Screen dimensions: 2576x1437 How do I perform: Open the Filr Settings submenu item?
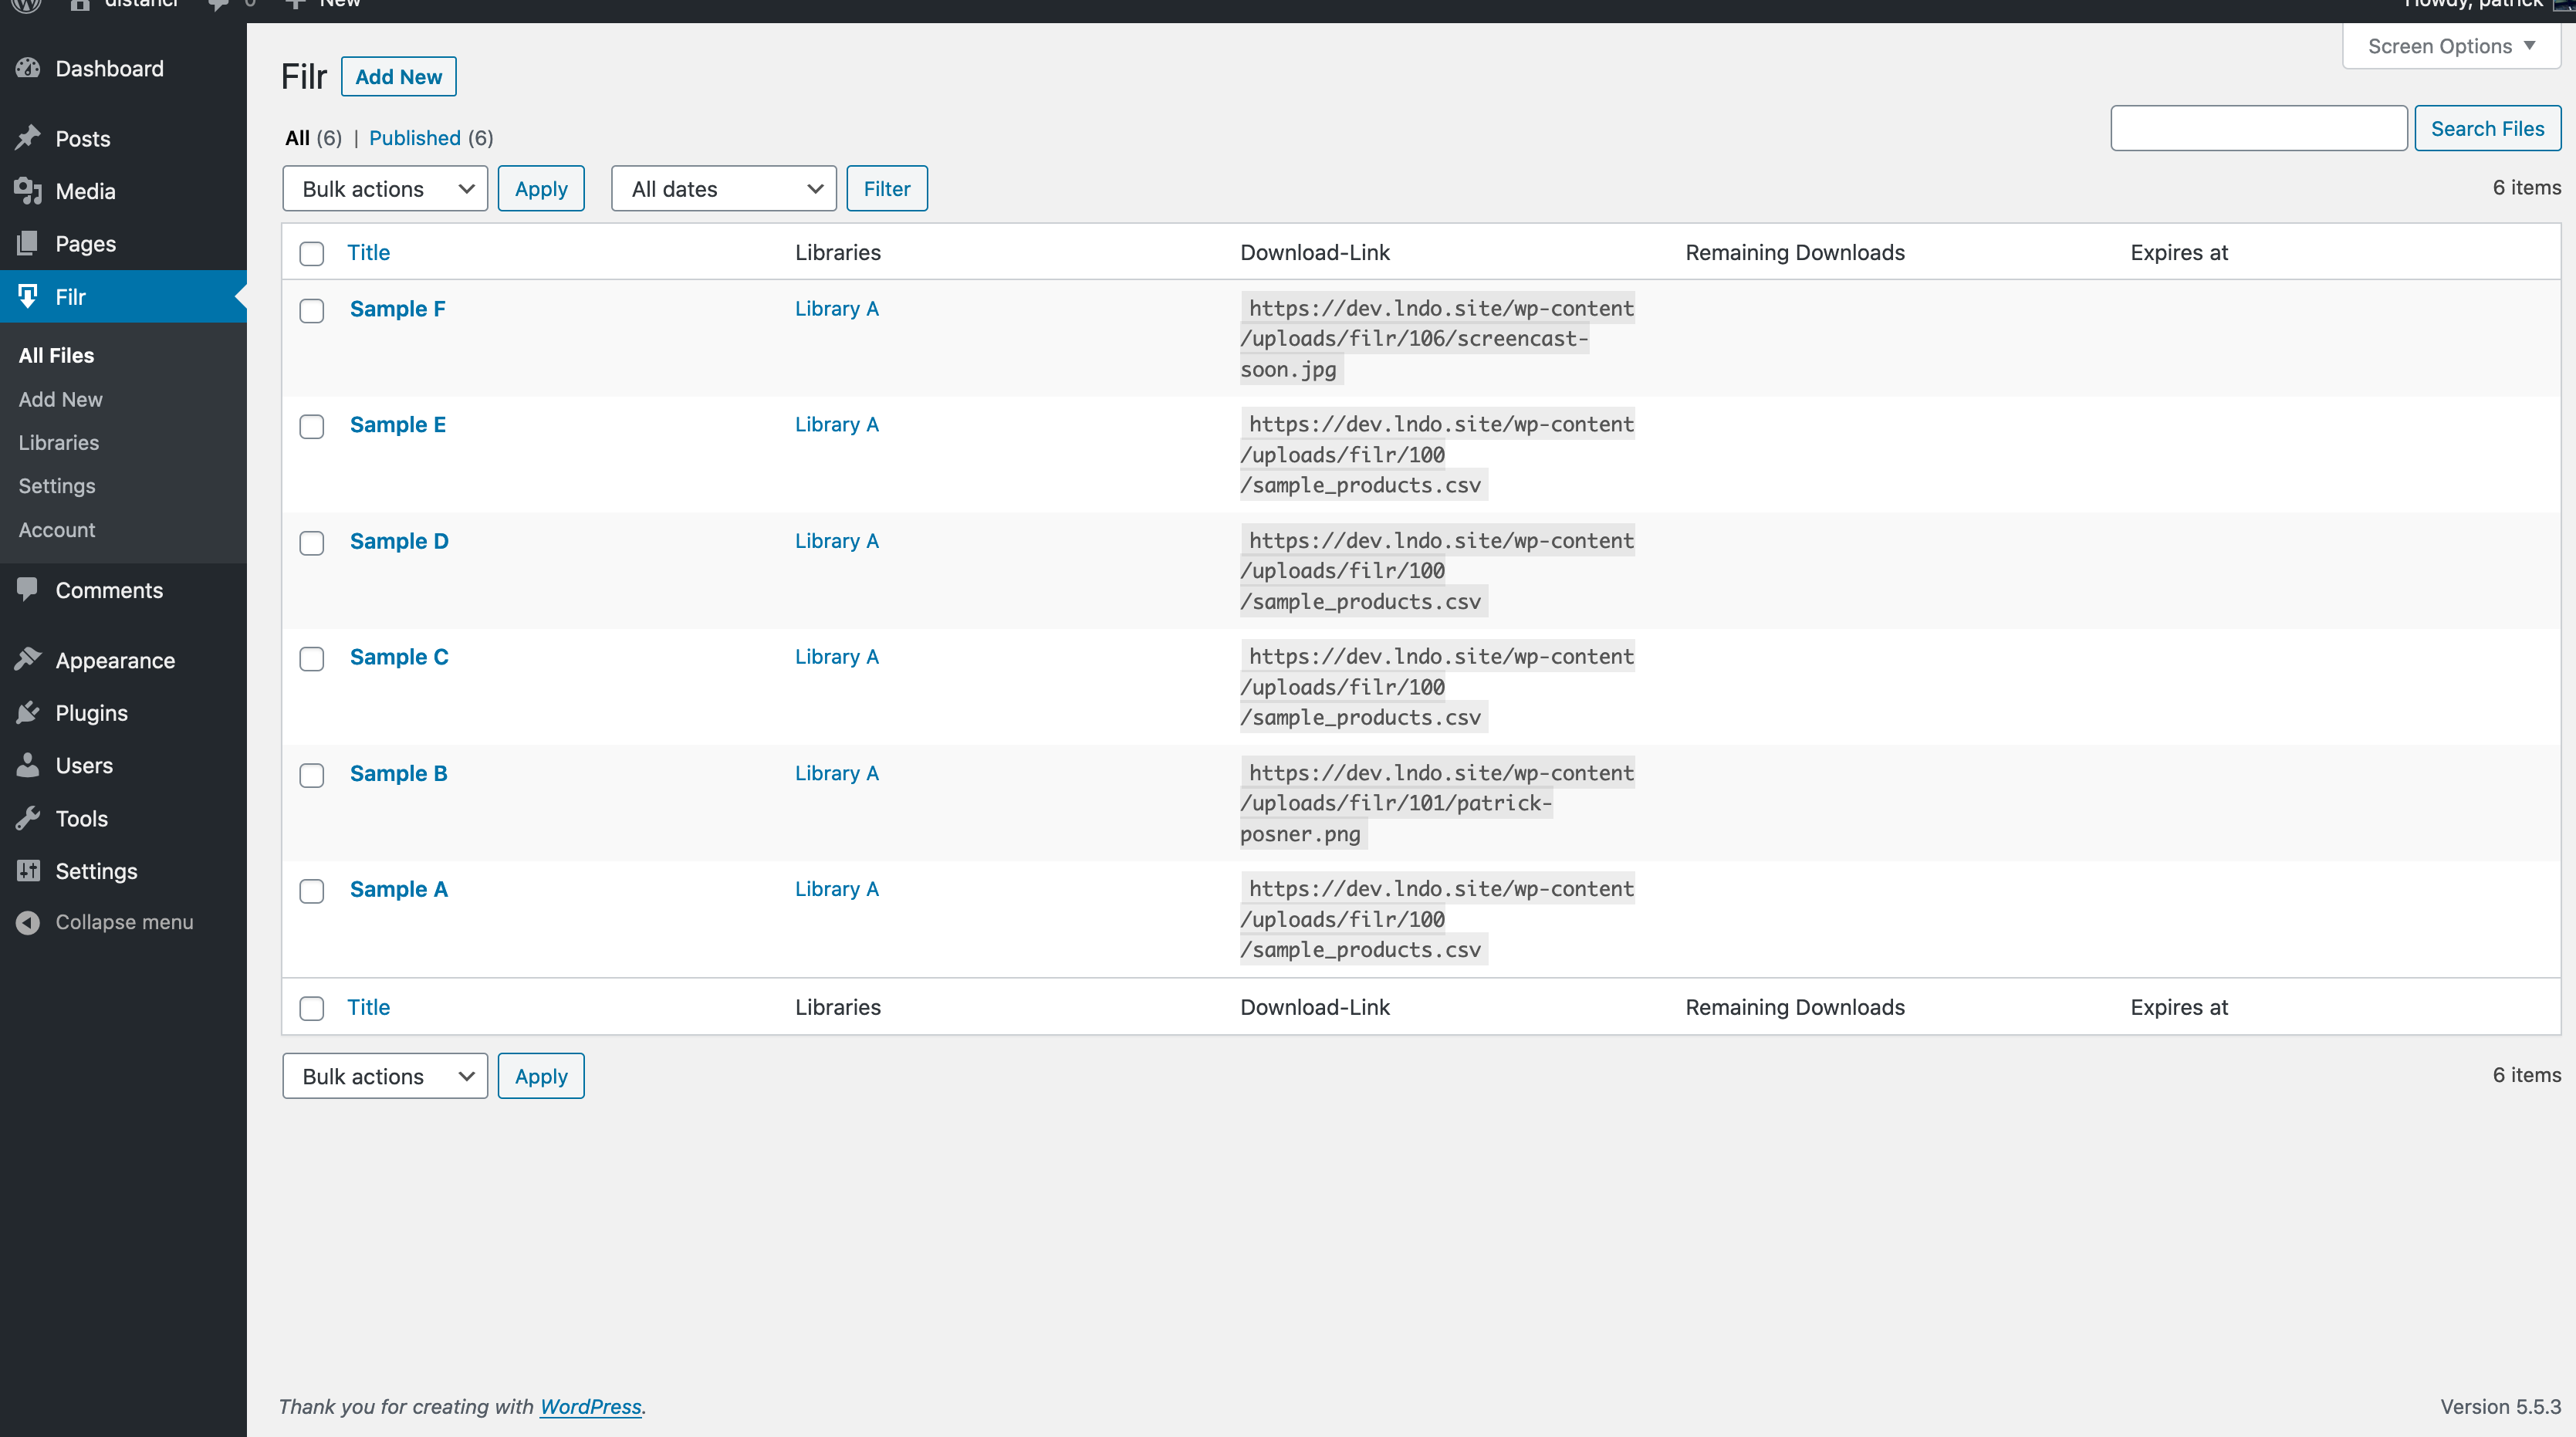(57, 486)
